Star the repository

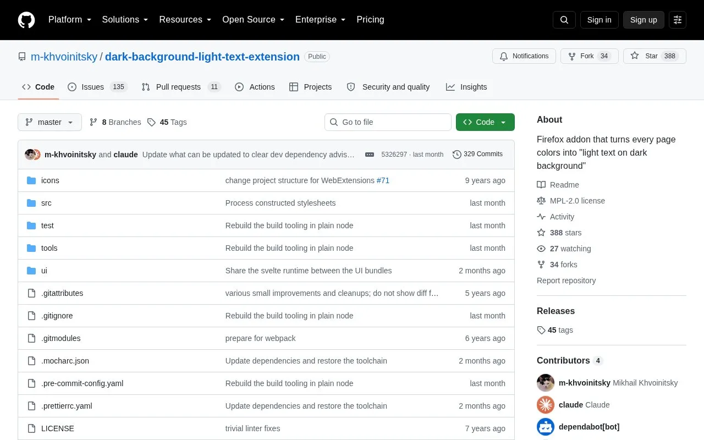click(x=654, y=56)
